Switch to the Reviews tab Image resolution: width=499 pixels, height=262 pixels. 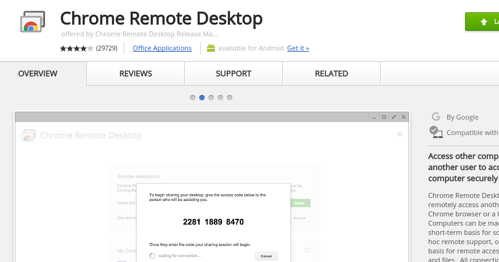pos(136,73)
